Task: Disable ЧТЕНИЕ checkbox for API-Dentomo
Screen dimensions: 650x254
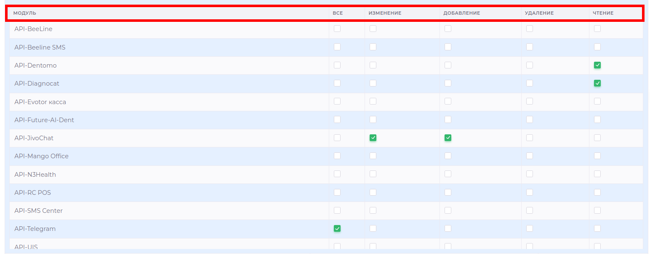Action: click(x=597, y=65)
